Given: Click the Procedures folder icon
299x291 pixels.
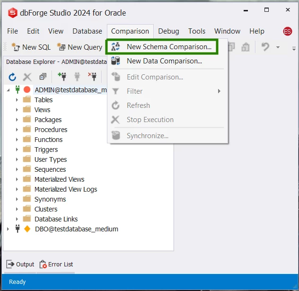Looking at the screenshot, I should 27,129.
